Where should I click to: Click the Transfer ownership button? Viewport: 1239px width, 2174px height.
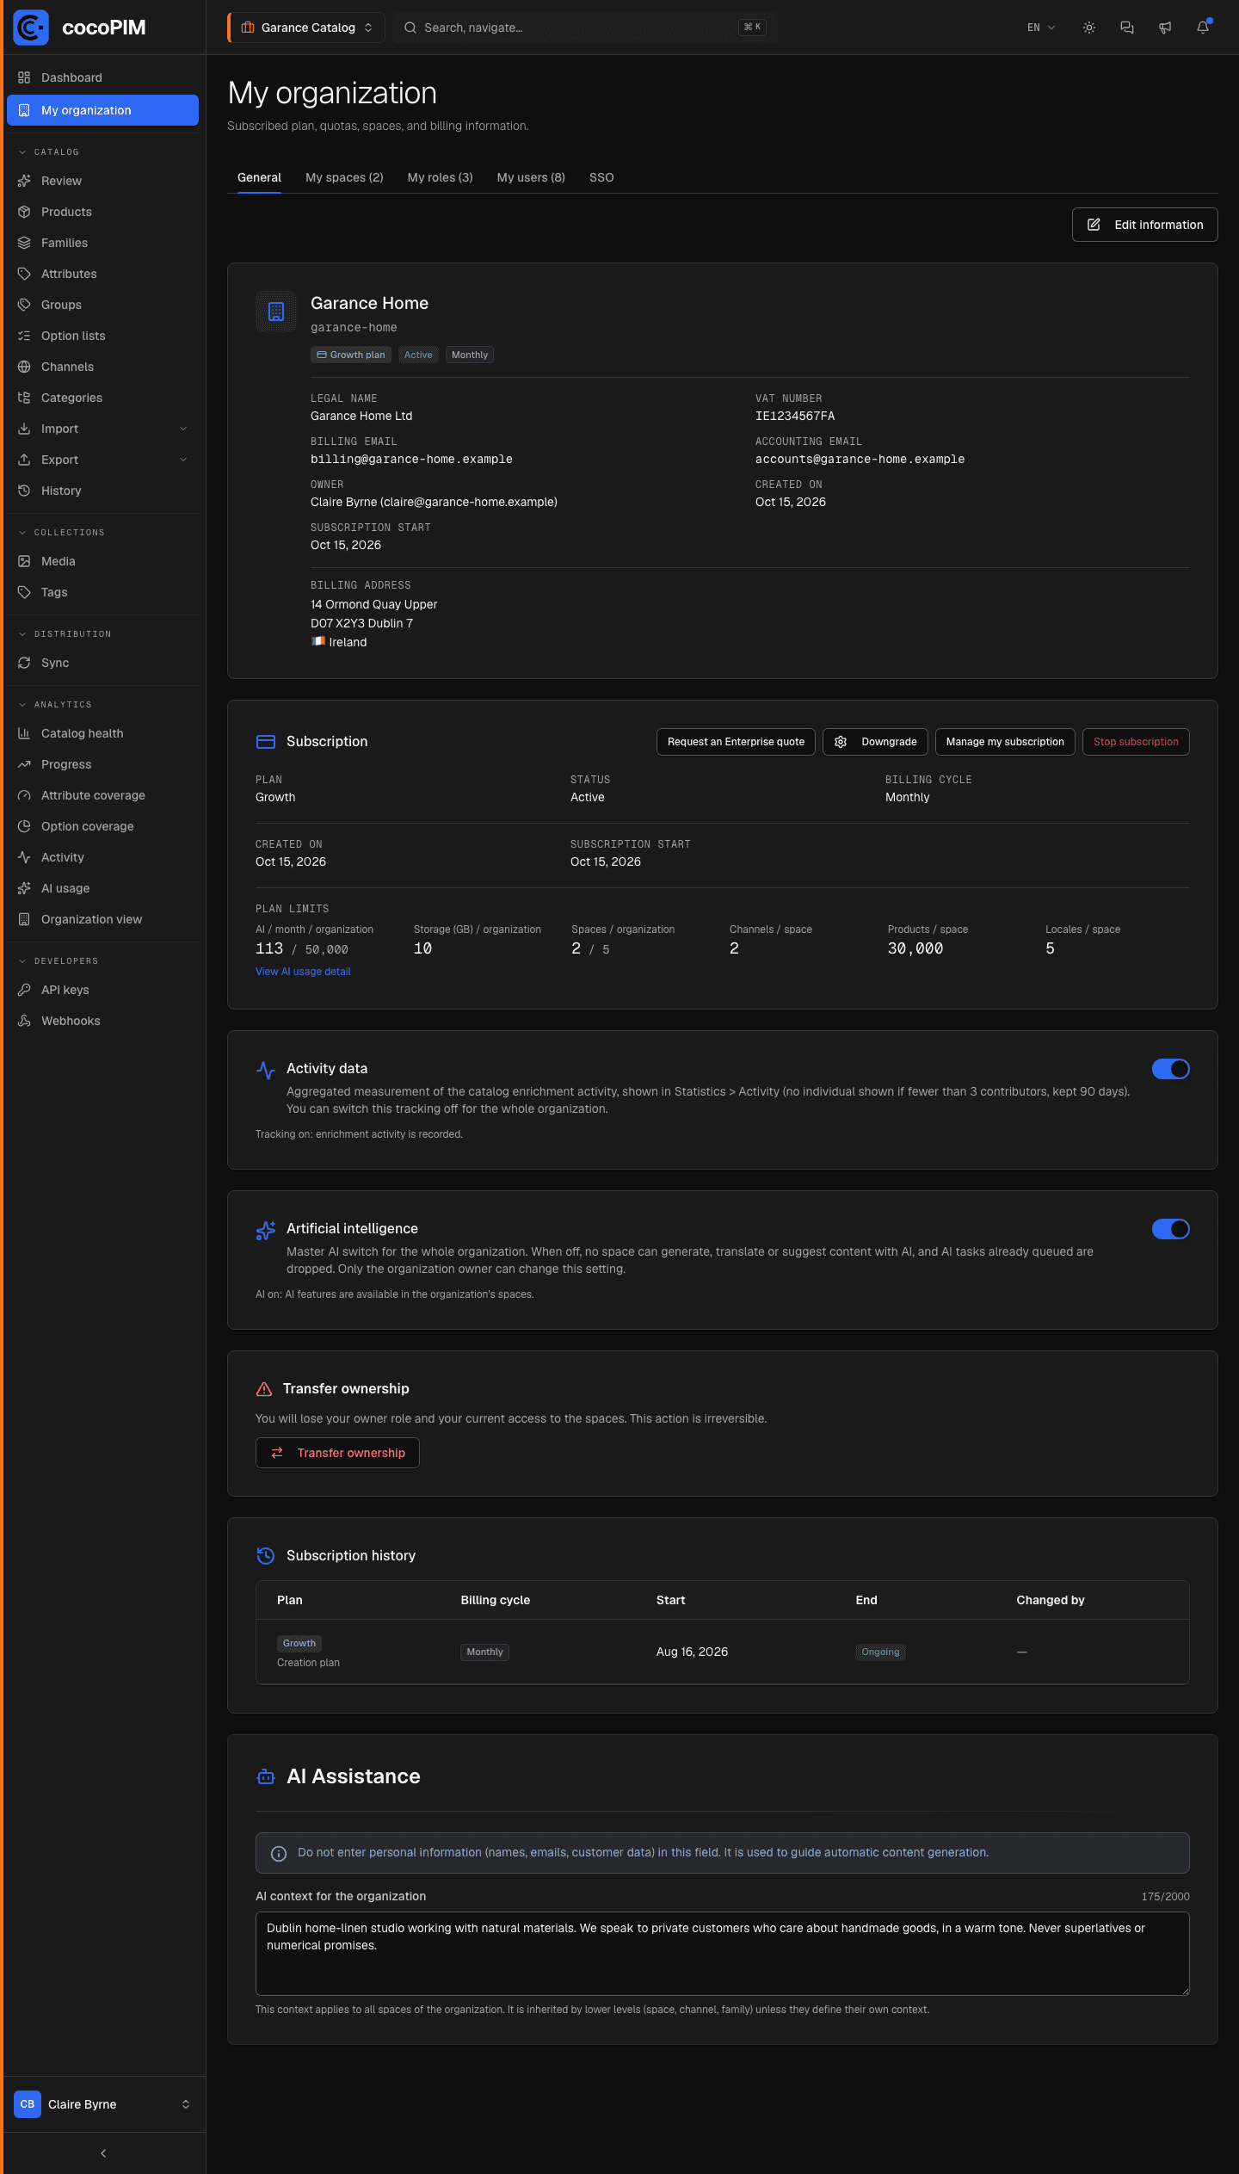pos(337,1453)
